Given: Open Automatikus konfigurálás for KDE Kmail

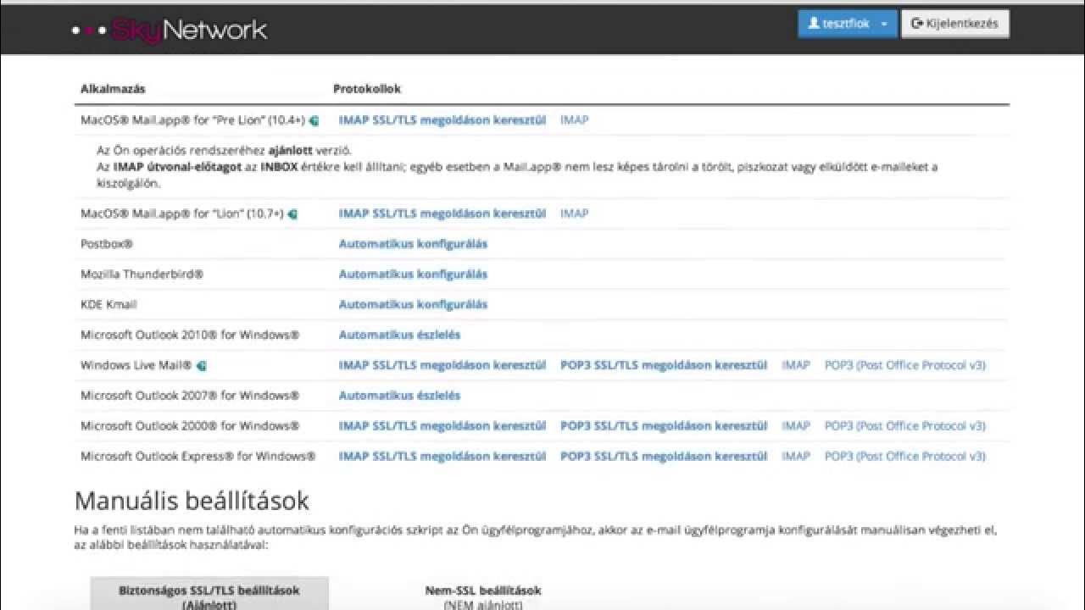Looking at the screenshot, I should [413, 304].
